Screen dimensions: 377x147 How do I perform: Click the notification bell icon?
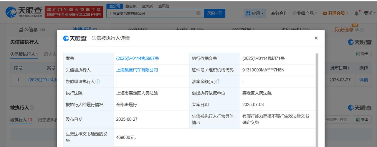(x=357, y=13)
